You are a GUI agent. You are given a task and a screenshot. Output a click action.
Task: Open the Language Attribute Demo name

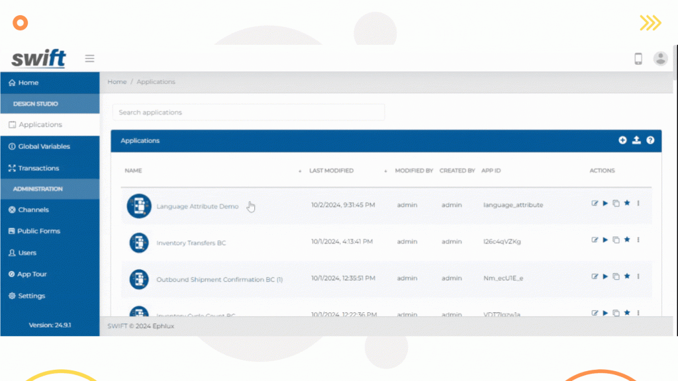197,206
